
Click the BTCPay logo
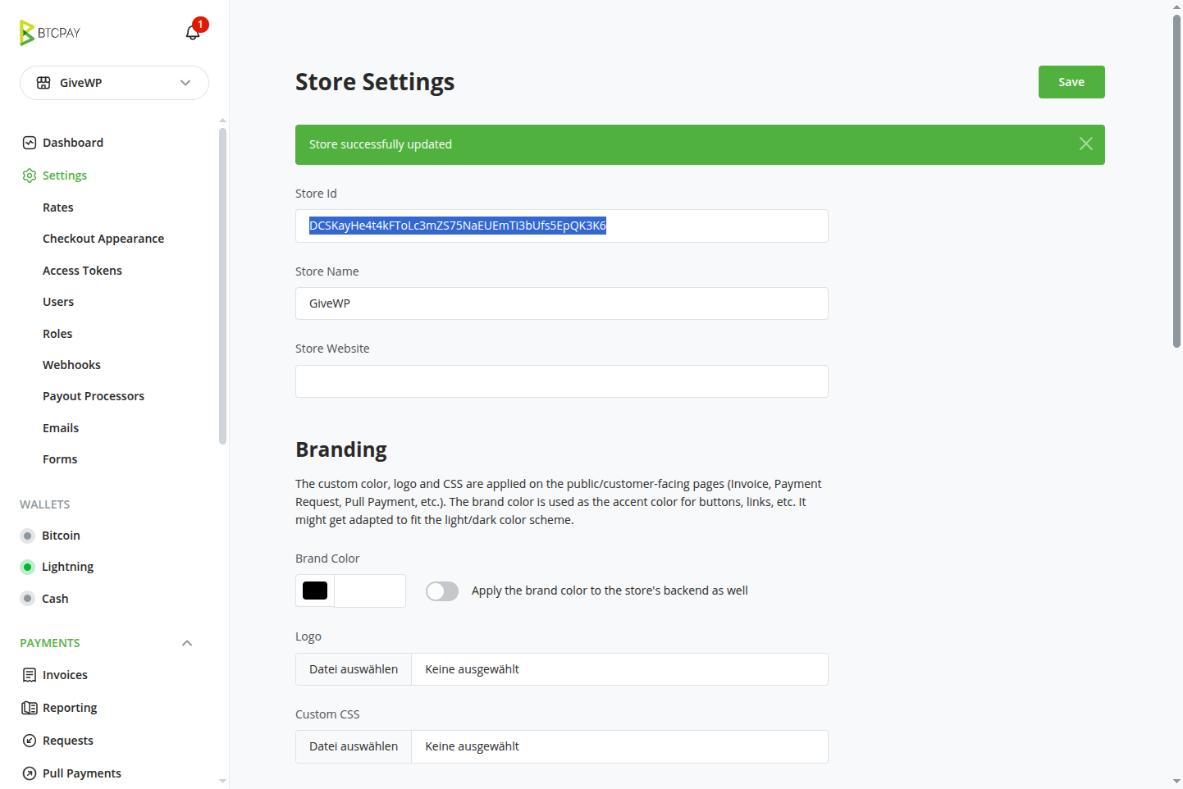[x=50, y=33]
